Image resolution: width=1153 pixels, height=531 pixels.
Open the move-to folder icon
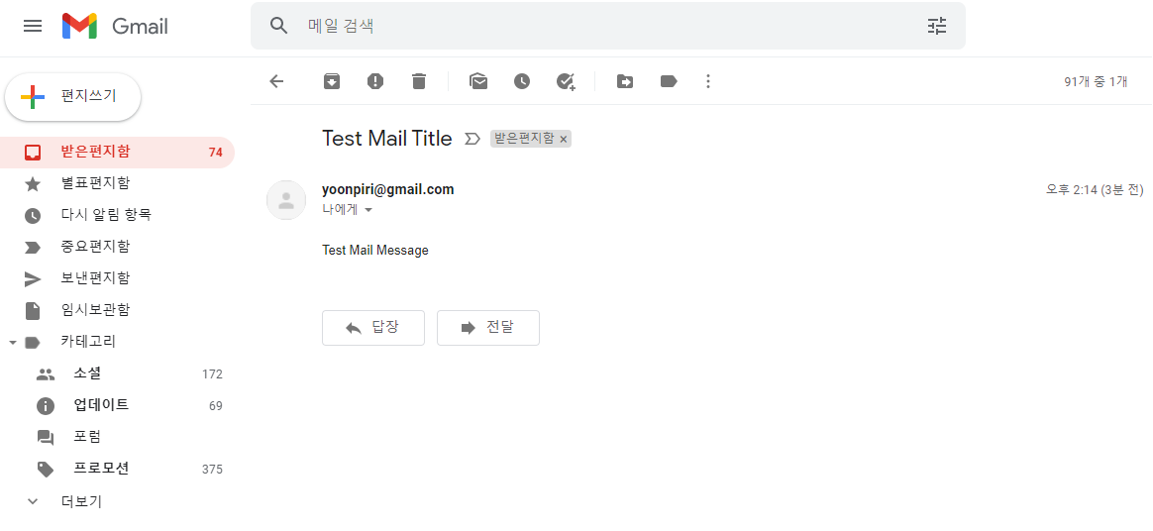pyautogui.click(x=625, y=81)
